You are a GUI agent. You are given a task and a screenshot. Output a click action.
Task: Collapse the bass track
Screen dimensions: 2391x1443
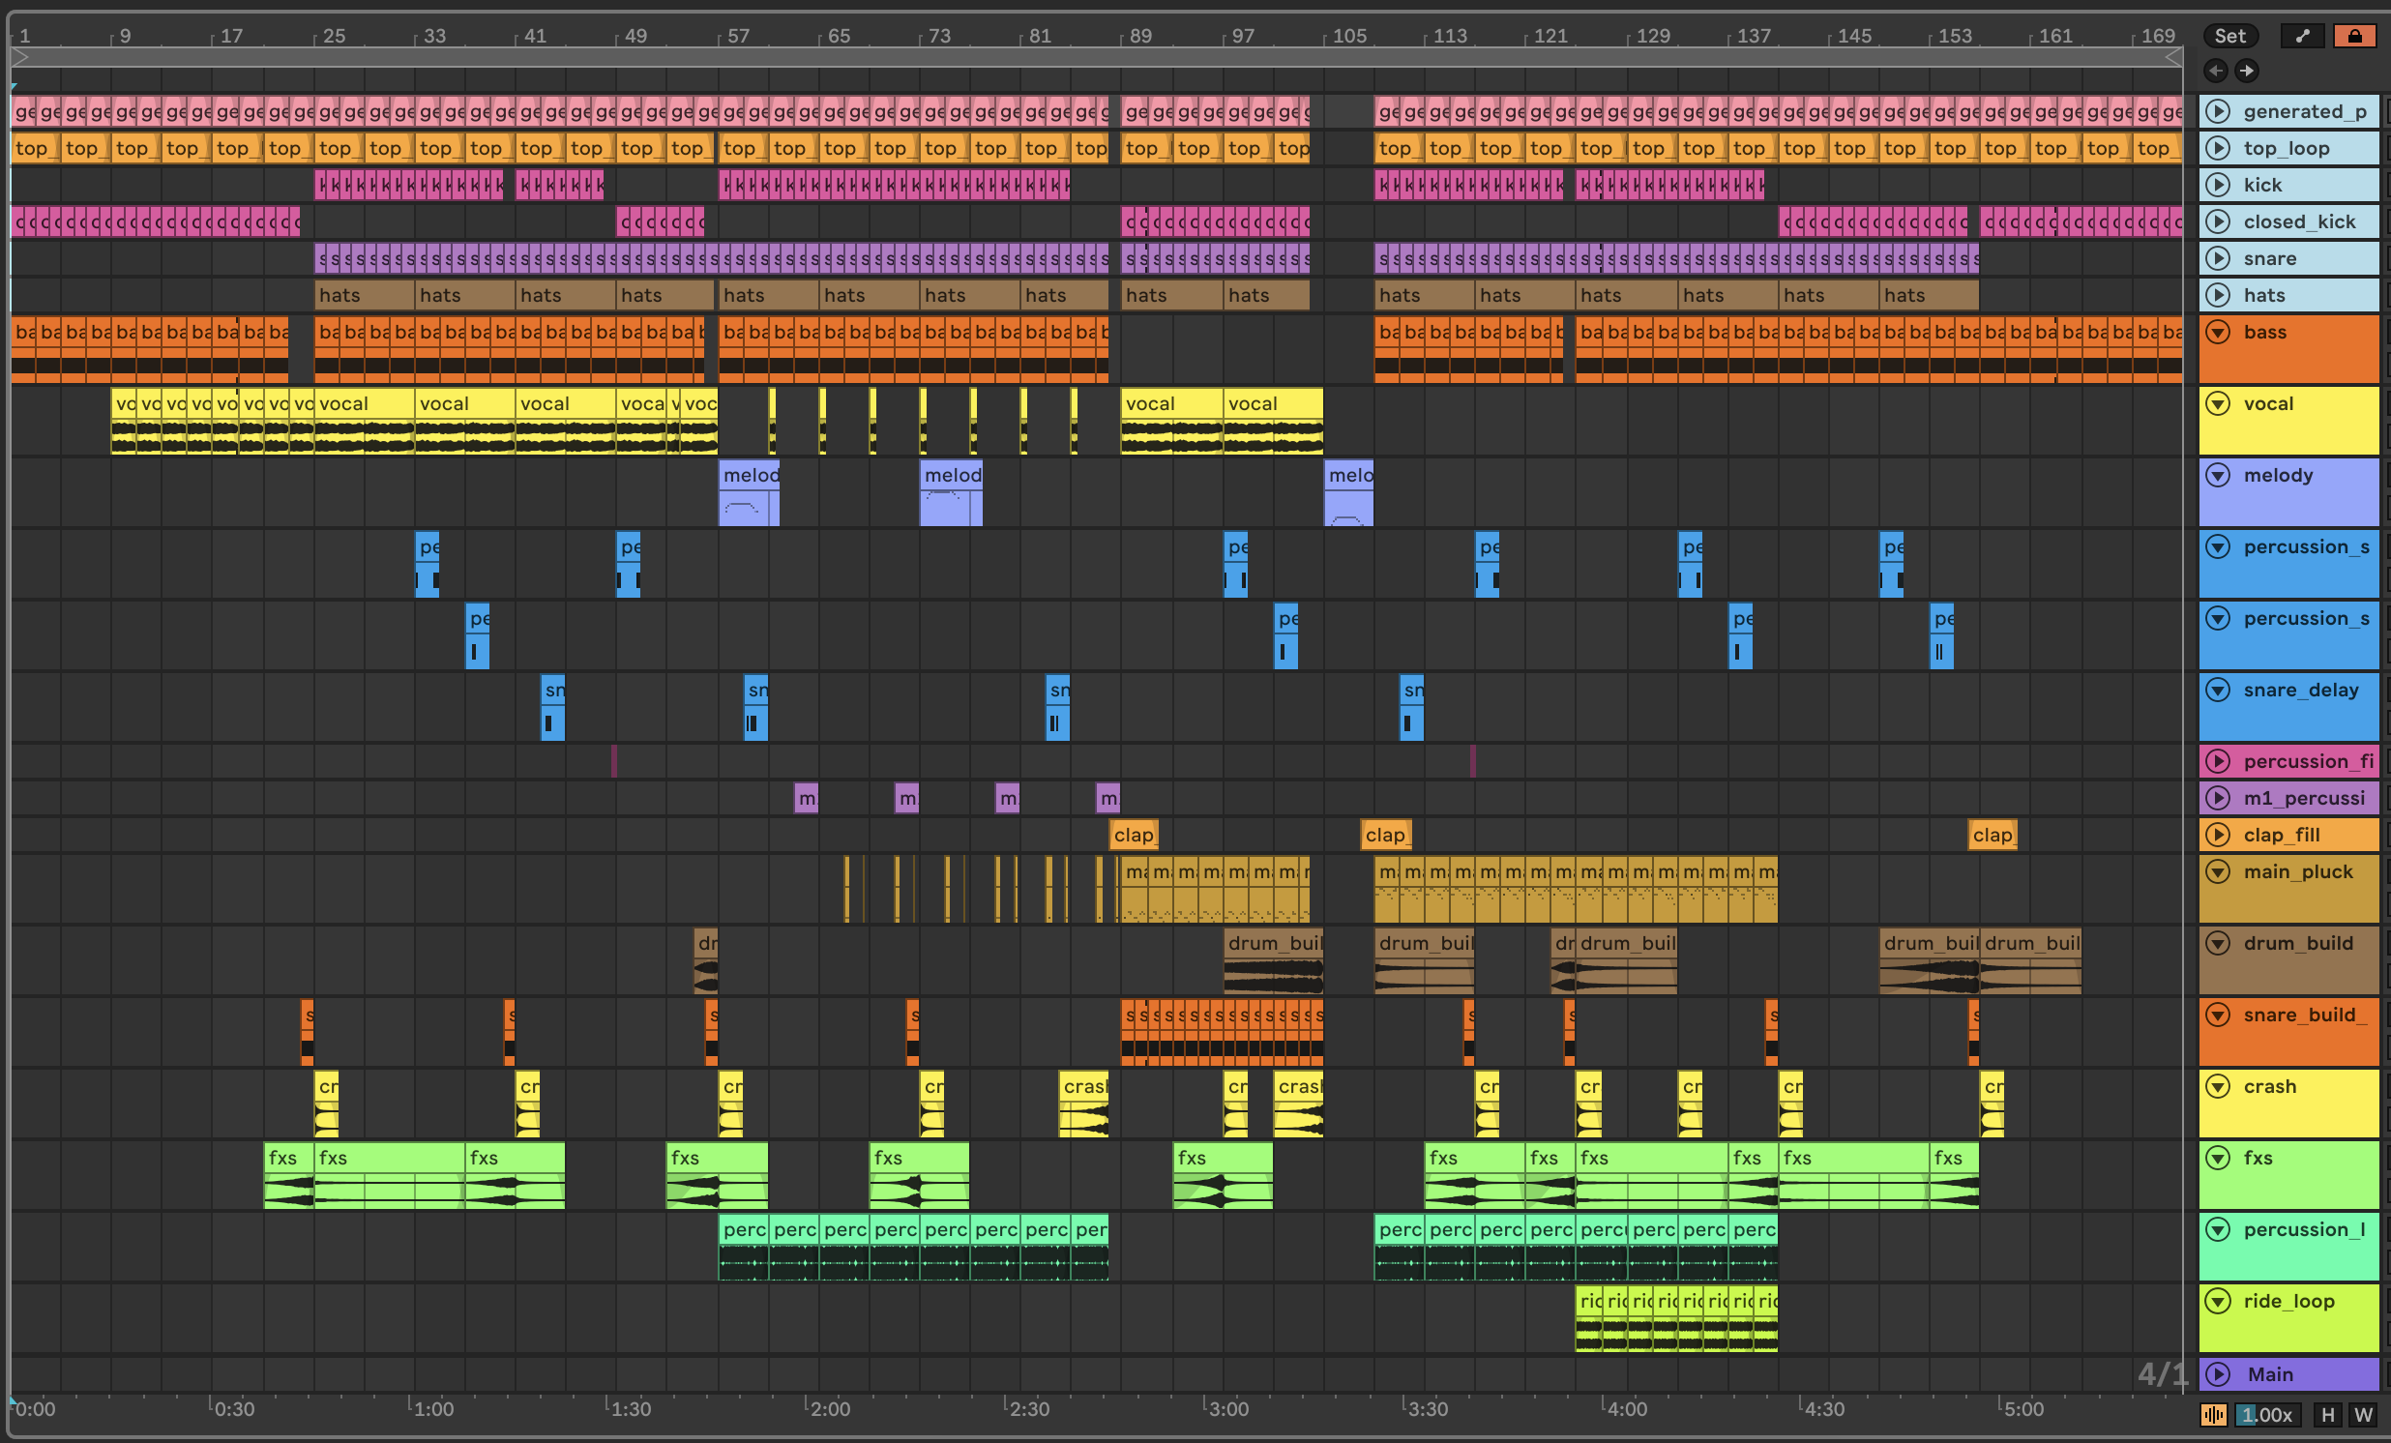(x=2217, y=332)
